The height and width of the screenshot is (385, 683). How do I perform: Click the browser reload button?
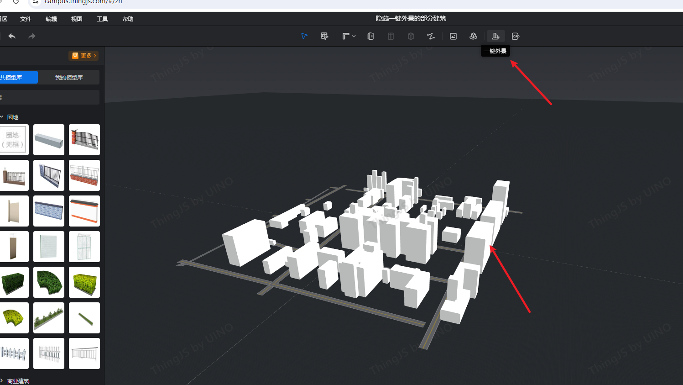click(x=16, y=2)
